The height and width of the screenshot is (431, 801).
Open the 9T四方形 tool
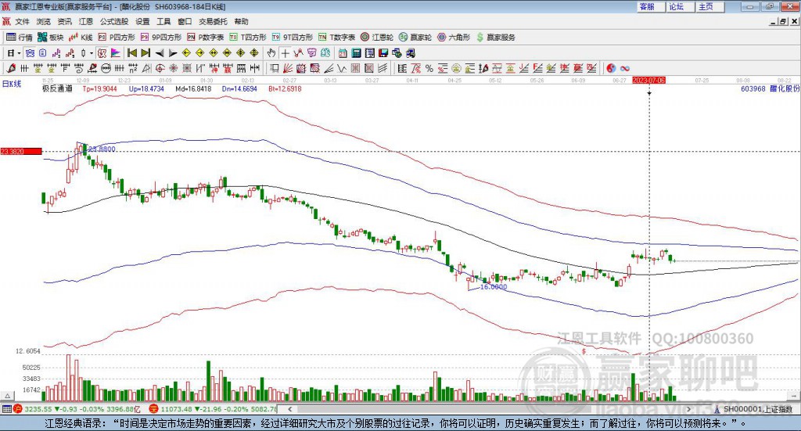point(293,38)
